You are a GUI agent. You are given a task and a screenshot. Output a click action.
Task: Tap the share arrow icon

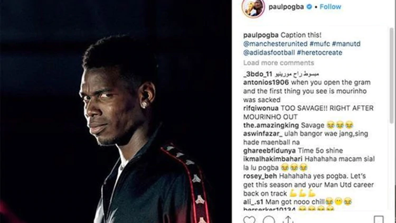(288, 220)
